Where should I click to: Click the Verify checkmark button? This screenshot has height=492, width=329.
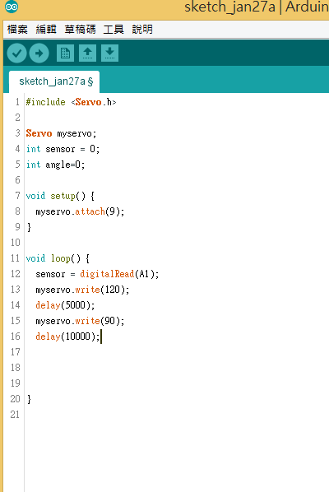pos(16,53)
